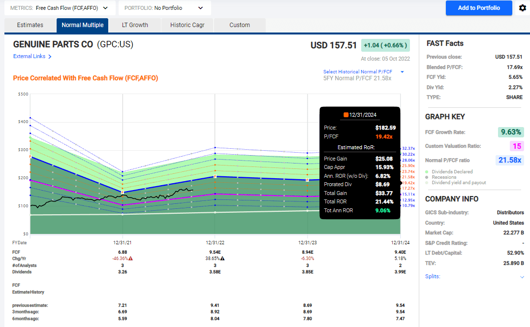
Task: Click the +1.04 (+0.66%) price change badge
Action: pos(385,45)
